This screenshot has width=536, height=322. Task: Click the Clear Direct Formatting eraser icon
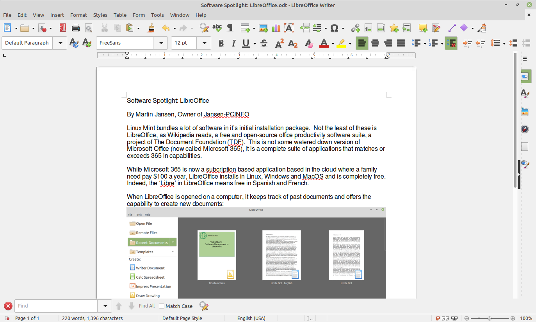click(x=309, y=43)
